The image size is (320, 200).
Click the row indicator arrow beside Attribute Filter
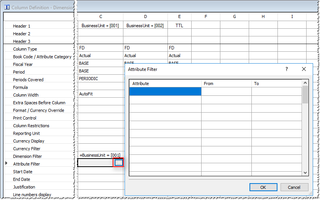(6, 164)
